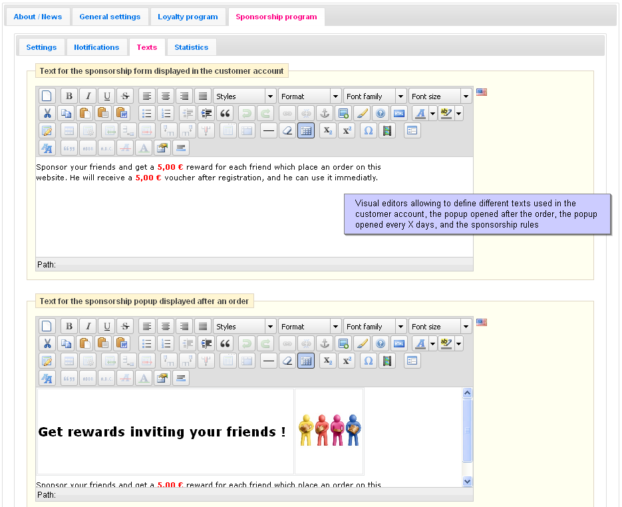Justify text in popup text editor
The width and height of the screenshot is (622, 507).
pyautogui.click(x=203, y=326)
